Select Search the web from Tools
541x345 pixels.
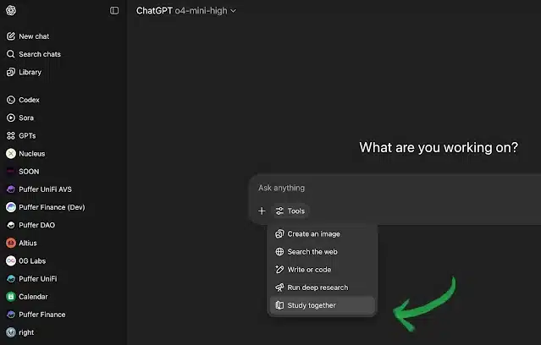click(x=323, y=252)
